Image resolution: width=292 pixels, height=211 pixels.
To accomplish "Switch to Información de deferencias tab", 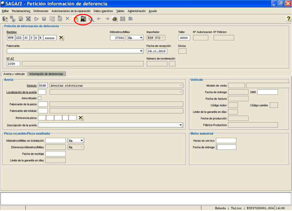I will click(x=46, y=74).
